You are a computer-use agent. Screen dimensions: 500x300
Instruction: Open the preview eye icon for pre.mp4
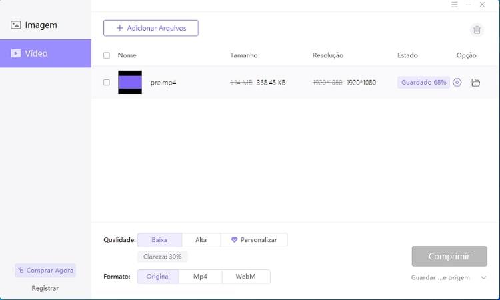tap(457, 83)
